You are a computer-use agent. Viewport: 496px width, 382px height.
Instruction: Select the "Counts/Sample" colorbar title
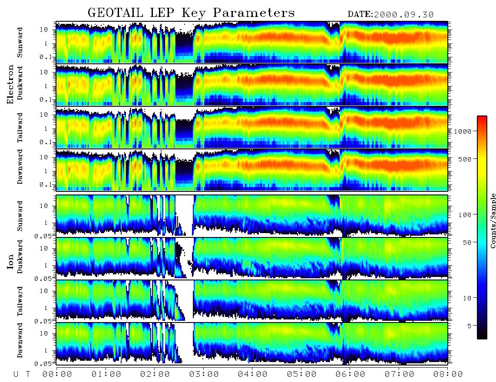point(493,221)
